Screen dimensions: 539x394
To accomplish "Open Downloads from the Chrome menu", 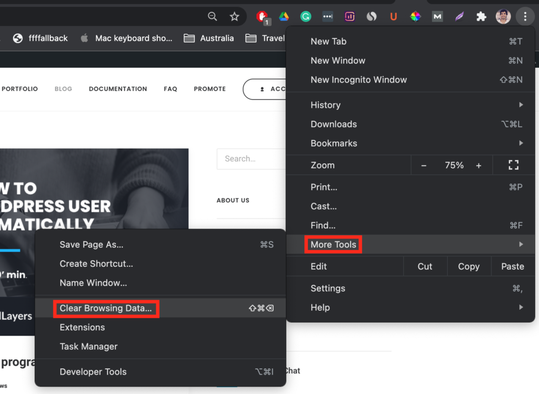I will [x=411, y=124].
